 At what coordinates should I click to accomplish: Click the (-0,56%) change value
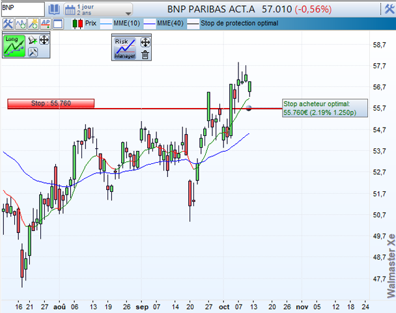313,9
